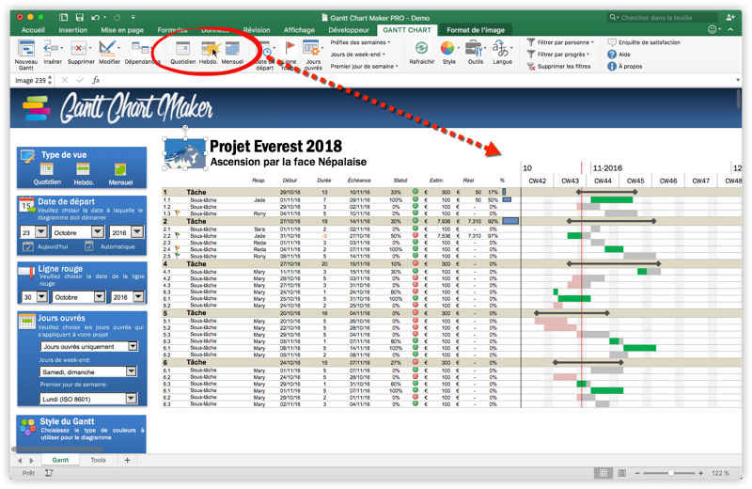Toggle the Automatique checkbox
This screenshot has height=489, width=752.
coord(88,246)
